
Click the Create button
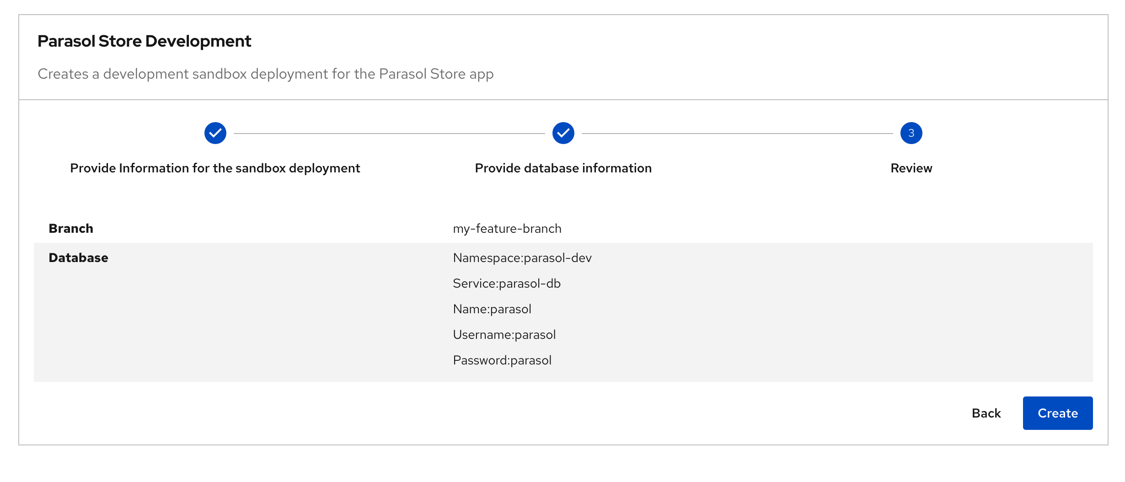(x=1057, y=413)
